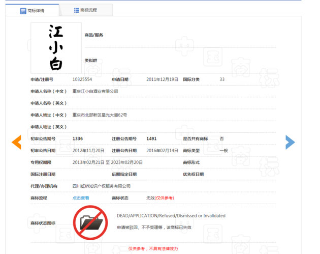Click agency name 四川虹桥知识产权服务有限公司
320x254 pixels.
click(x=102, y=186)
